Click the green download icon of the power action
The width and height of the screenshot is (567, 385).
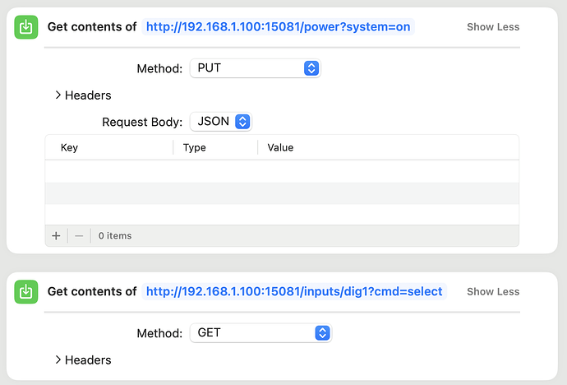[x=26, y=27]
